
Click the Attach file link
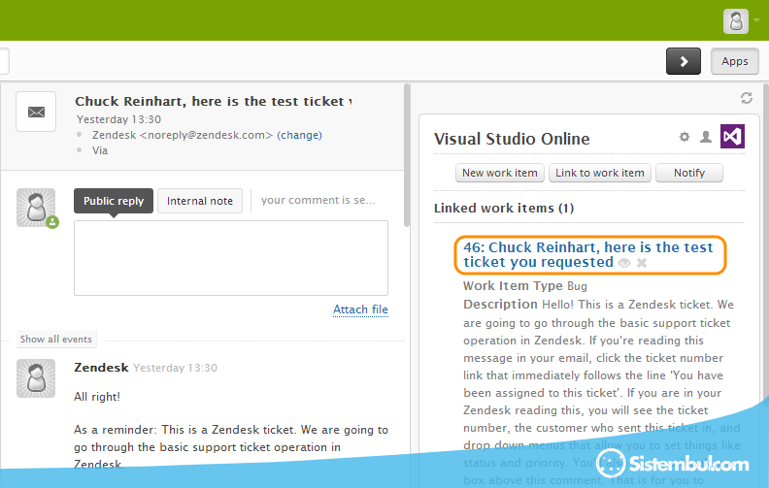click(x=360, y=309)
